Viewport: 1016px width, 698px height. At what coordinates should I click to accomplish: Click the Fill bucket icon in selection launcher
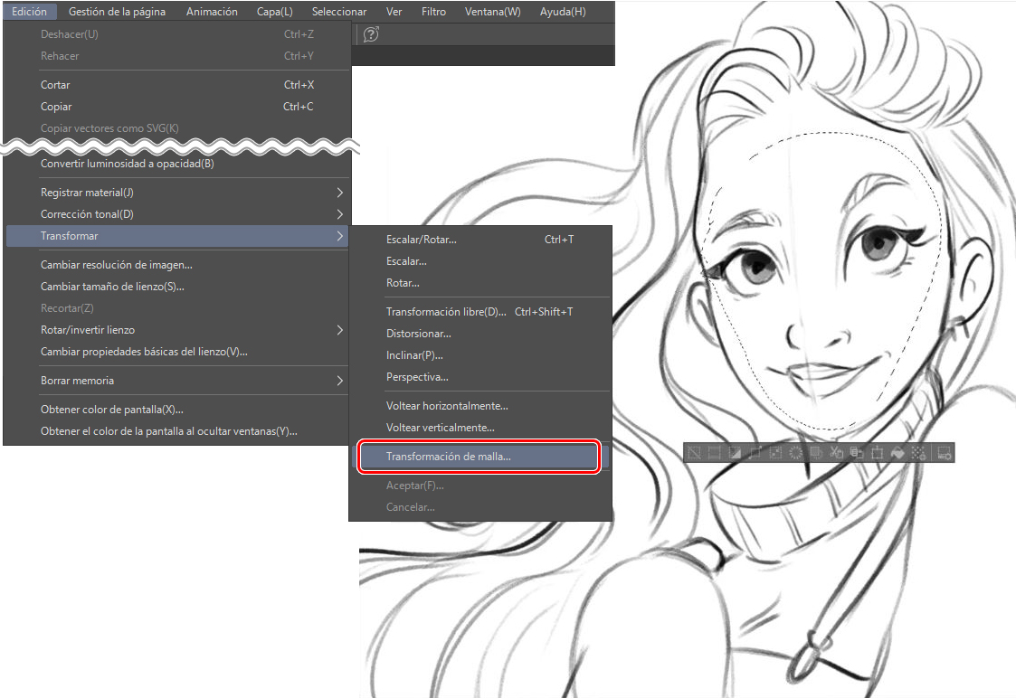pyautogui.click(x=898, y=453)
